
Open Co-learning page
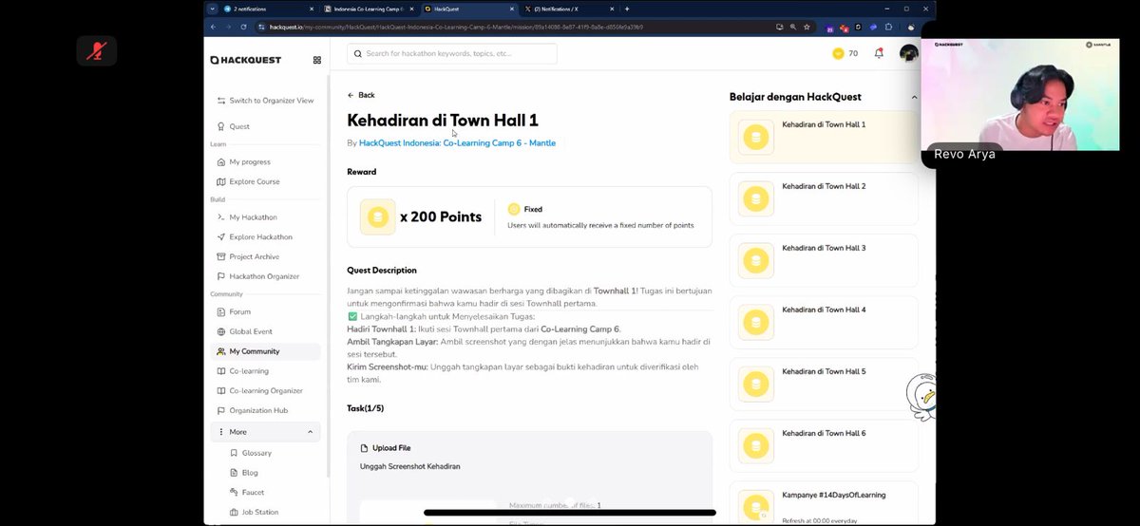click(265, 371)
